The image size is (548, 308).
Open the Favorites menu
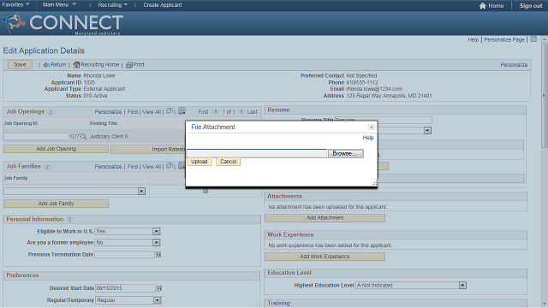pyautogui.click(x=15, y=4)
